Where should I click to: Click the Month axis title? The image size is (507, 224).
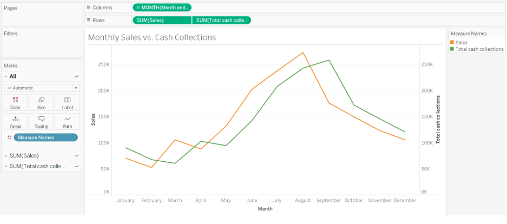coord(265,208)
